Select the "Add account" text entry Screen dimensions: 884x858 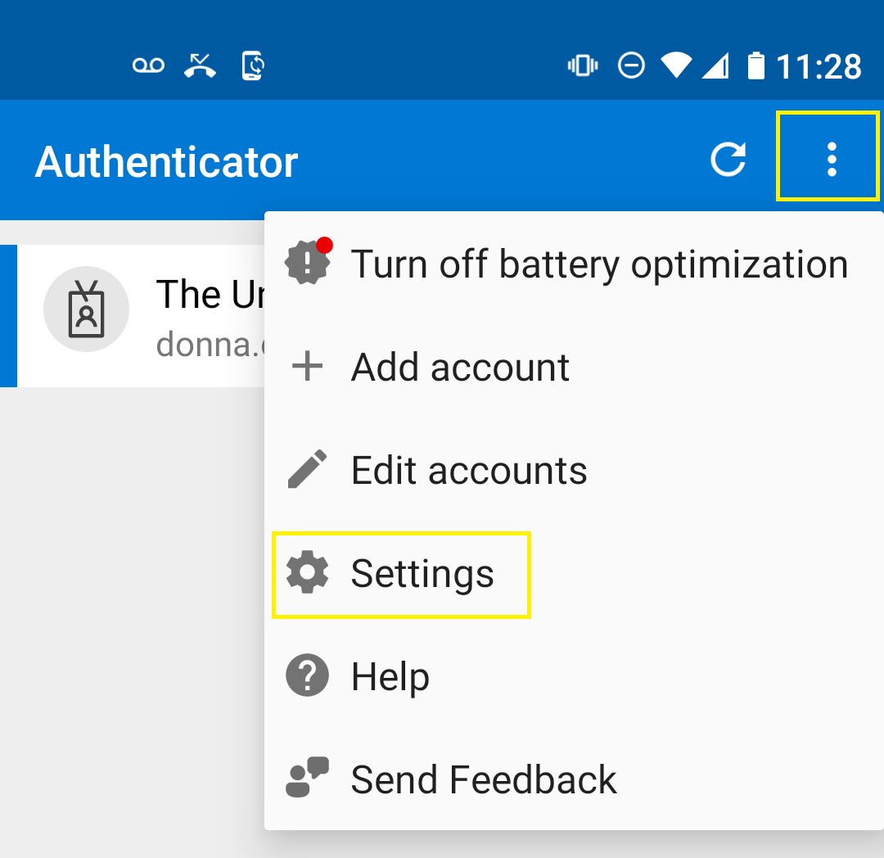click(x=460, y=367)
